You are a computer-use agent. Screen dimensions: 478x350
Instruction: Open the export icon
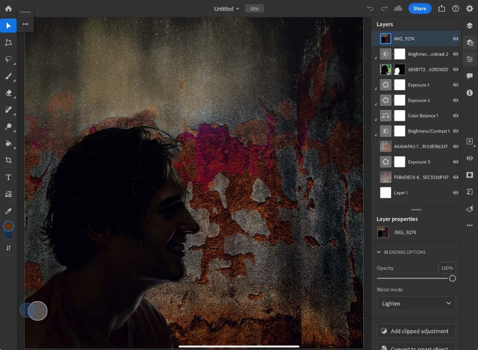441,9
